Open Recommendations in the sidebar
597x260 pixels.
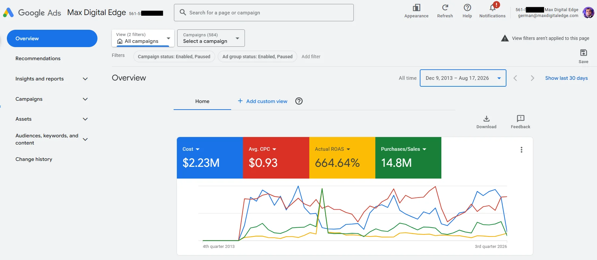[38, 59]
